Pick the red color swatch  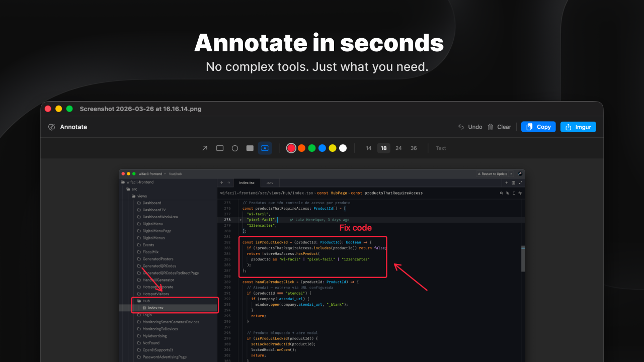pyautogui.click(x=291, y=148)
